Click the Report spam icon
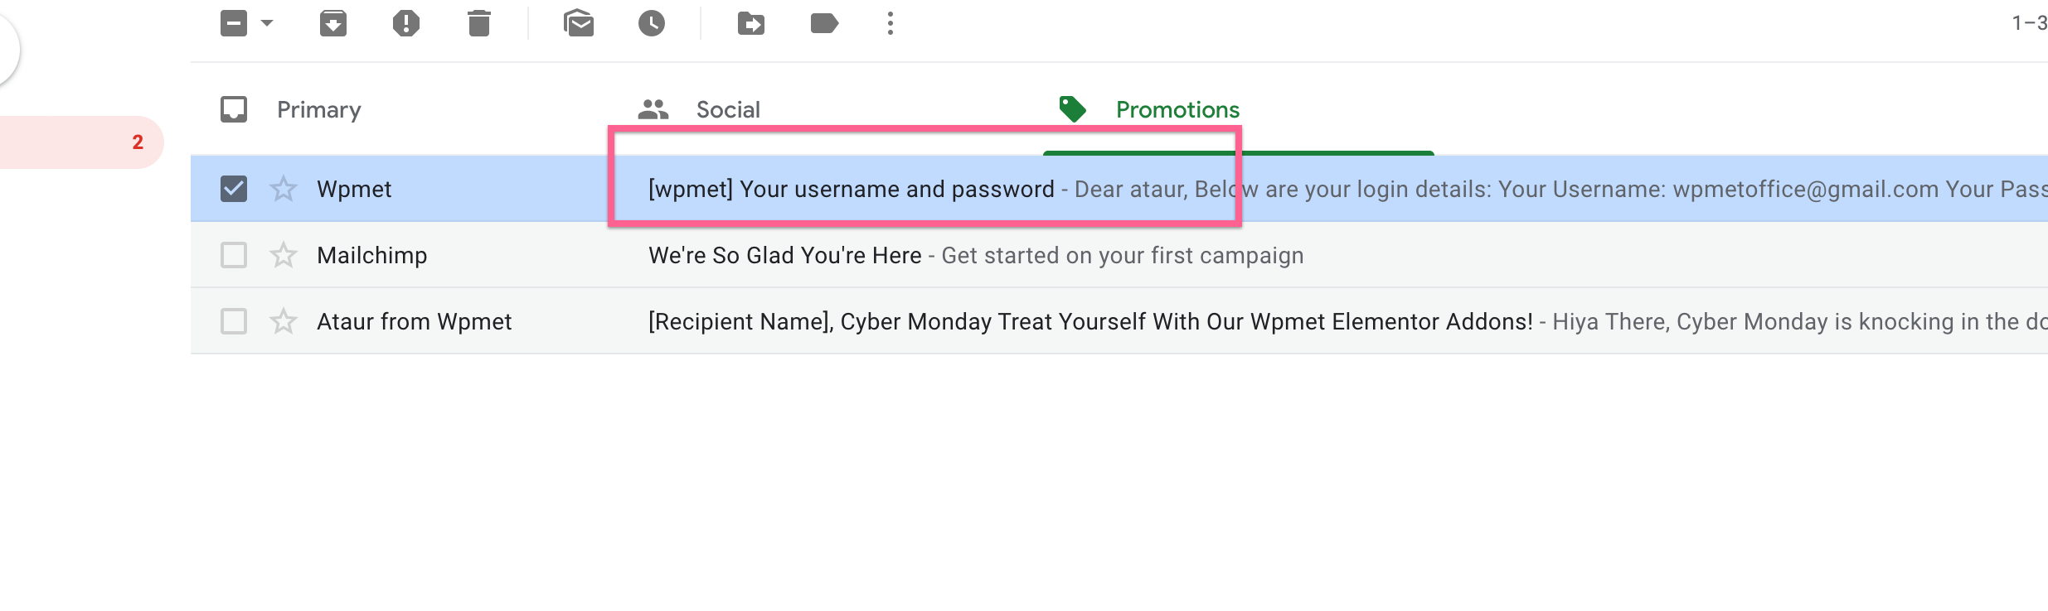This screenshot has height=611, width=2048. (406, 23)
